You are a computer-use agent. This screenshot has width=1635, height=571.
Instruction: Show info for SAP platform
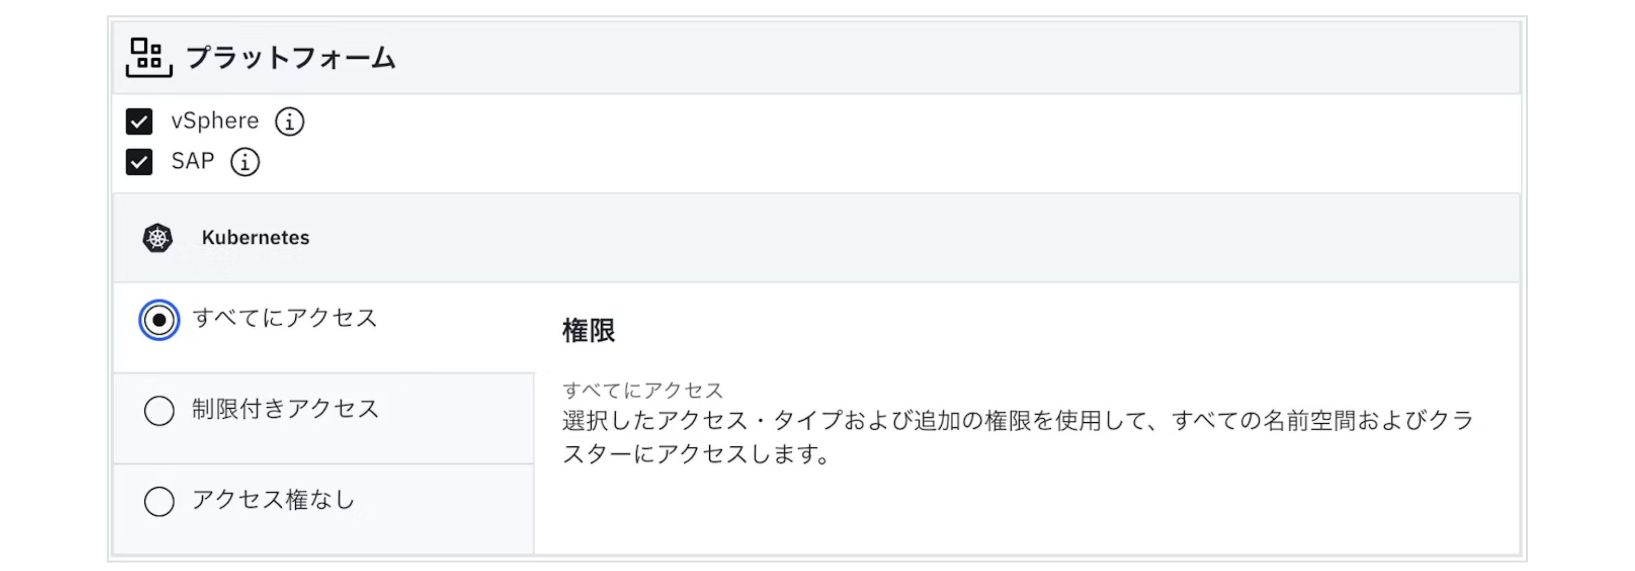pyautogui.click(x=245, y=162)
